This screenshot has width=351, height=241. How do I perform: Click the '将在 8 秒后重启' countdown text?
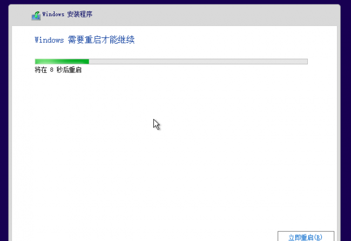(x=58, y=70)
